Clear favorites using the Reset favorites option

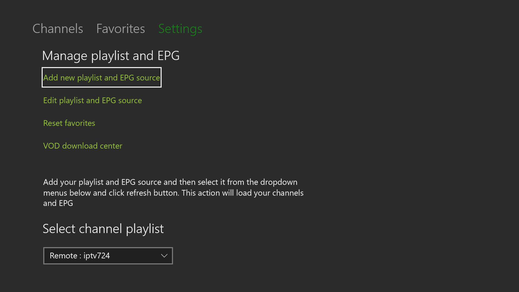click(69, 123)
